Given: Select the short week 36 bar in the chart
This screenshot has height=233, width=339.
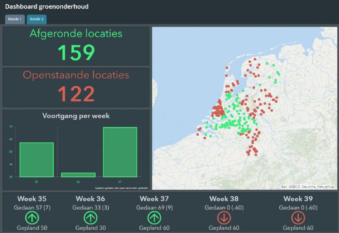Looking at the screenshot, I should click(78, 174).
